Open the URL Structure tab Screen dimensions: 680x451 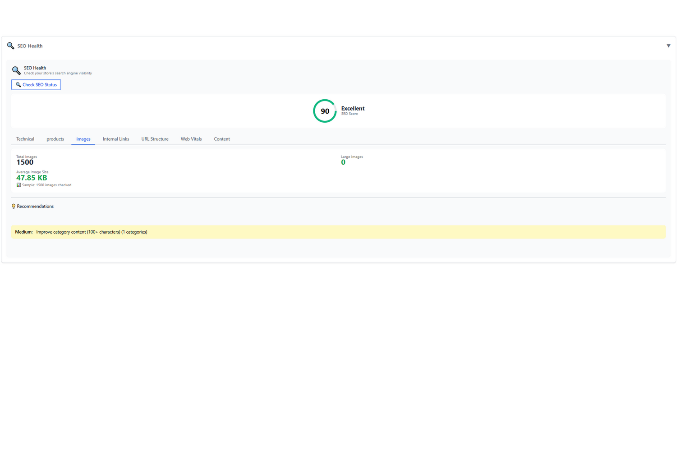coord(155,139)
